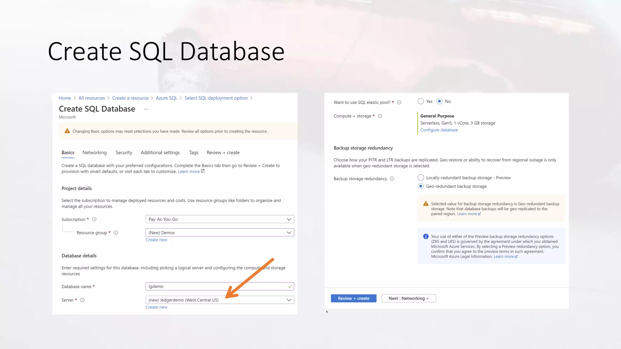Go to the Tags tab
The image size is (621, 349).
click(194, 153)
